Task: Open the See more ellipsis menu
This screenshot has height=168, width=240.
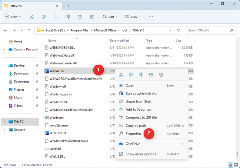Action: click(x=151, y=17)
